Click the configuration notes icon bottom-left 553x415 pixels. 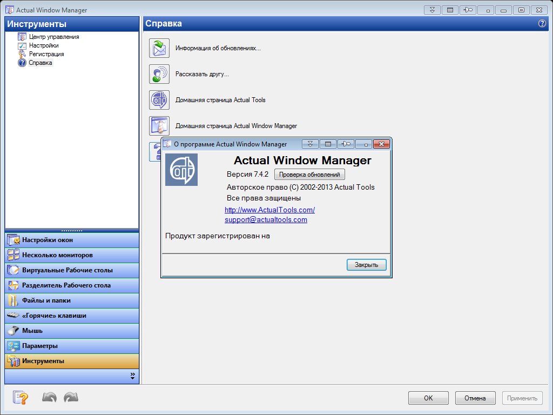coord(20,398)
